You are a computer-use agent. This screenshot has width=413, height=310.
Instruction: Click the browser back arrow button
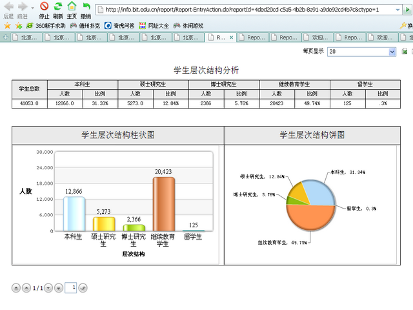tap(8, 6)
